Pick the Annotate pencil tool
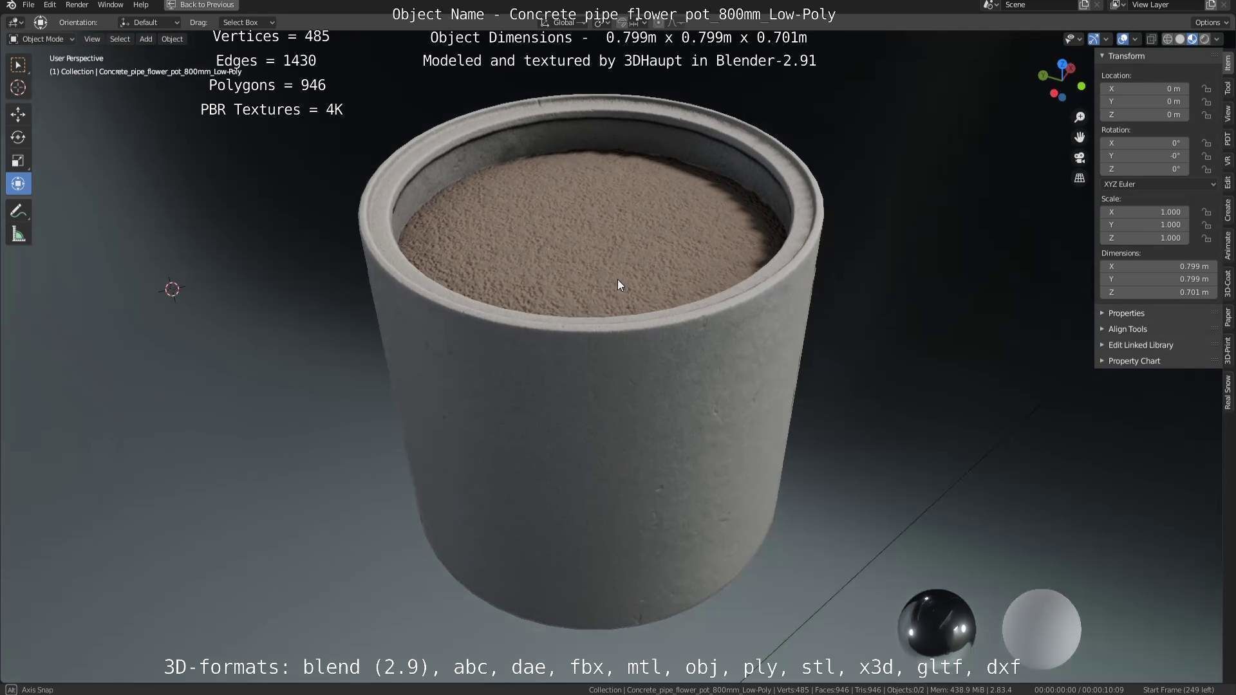Screen dimensions: 1236x695 click(x=18, y=211)
